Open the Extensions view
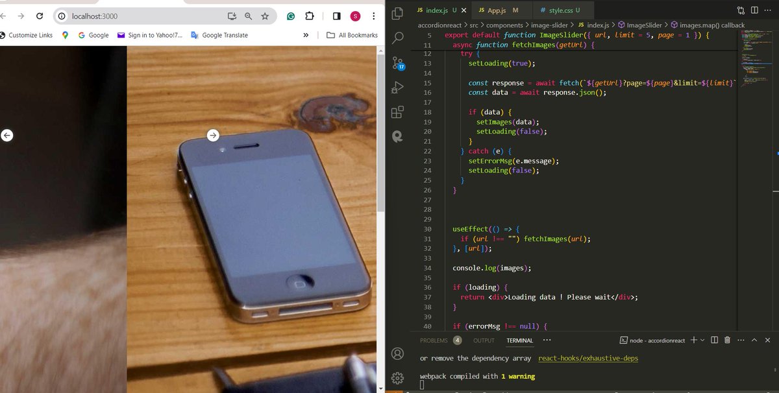Image resolution: width=779 pixels, height=393 pixels. pyautogui.click(x=397, y=112)
